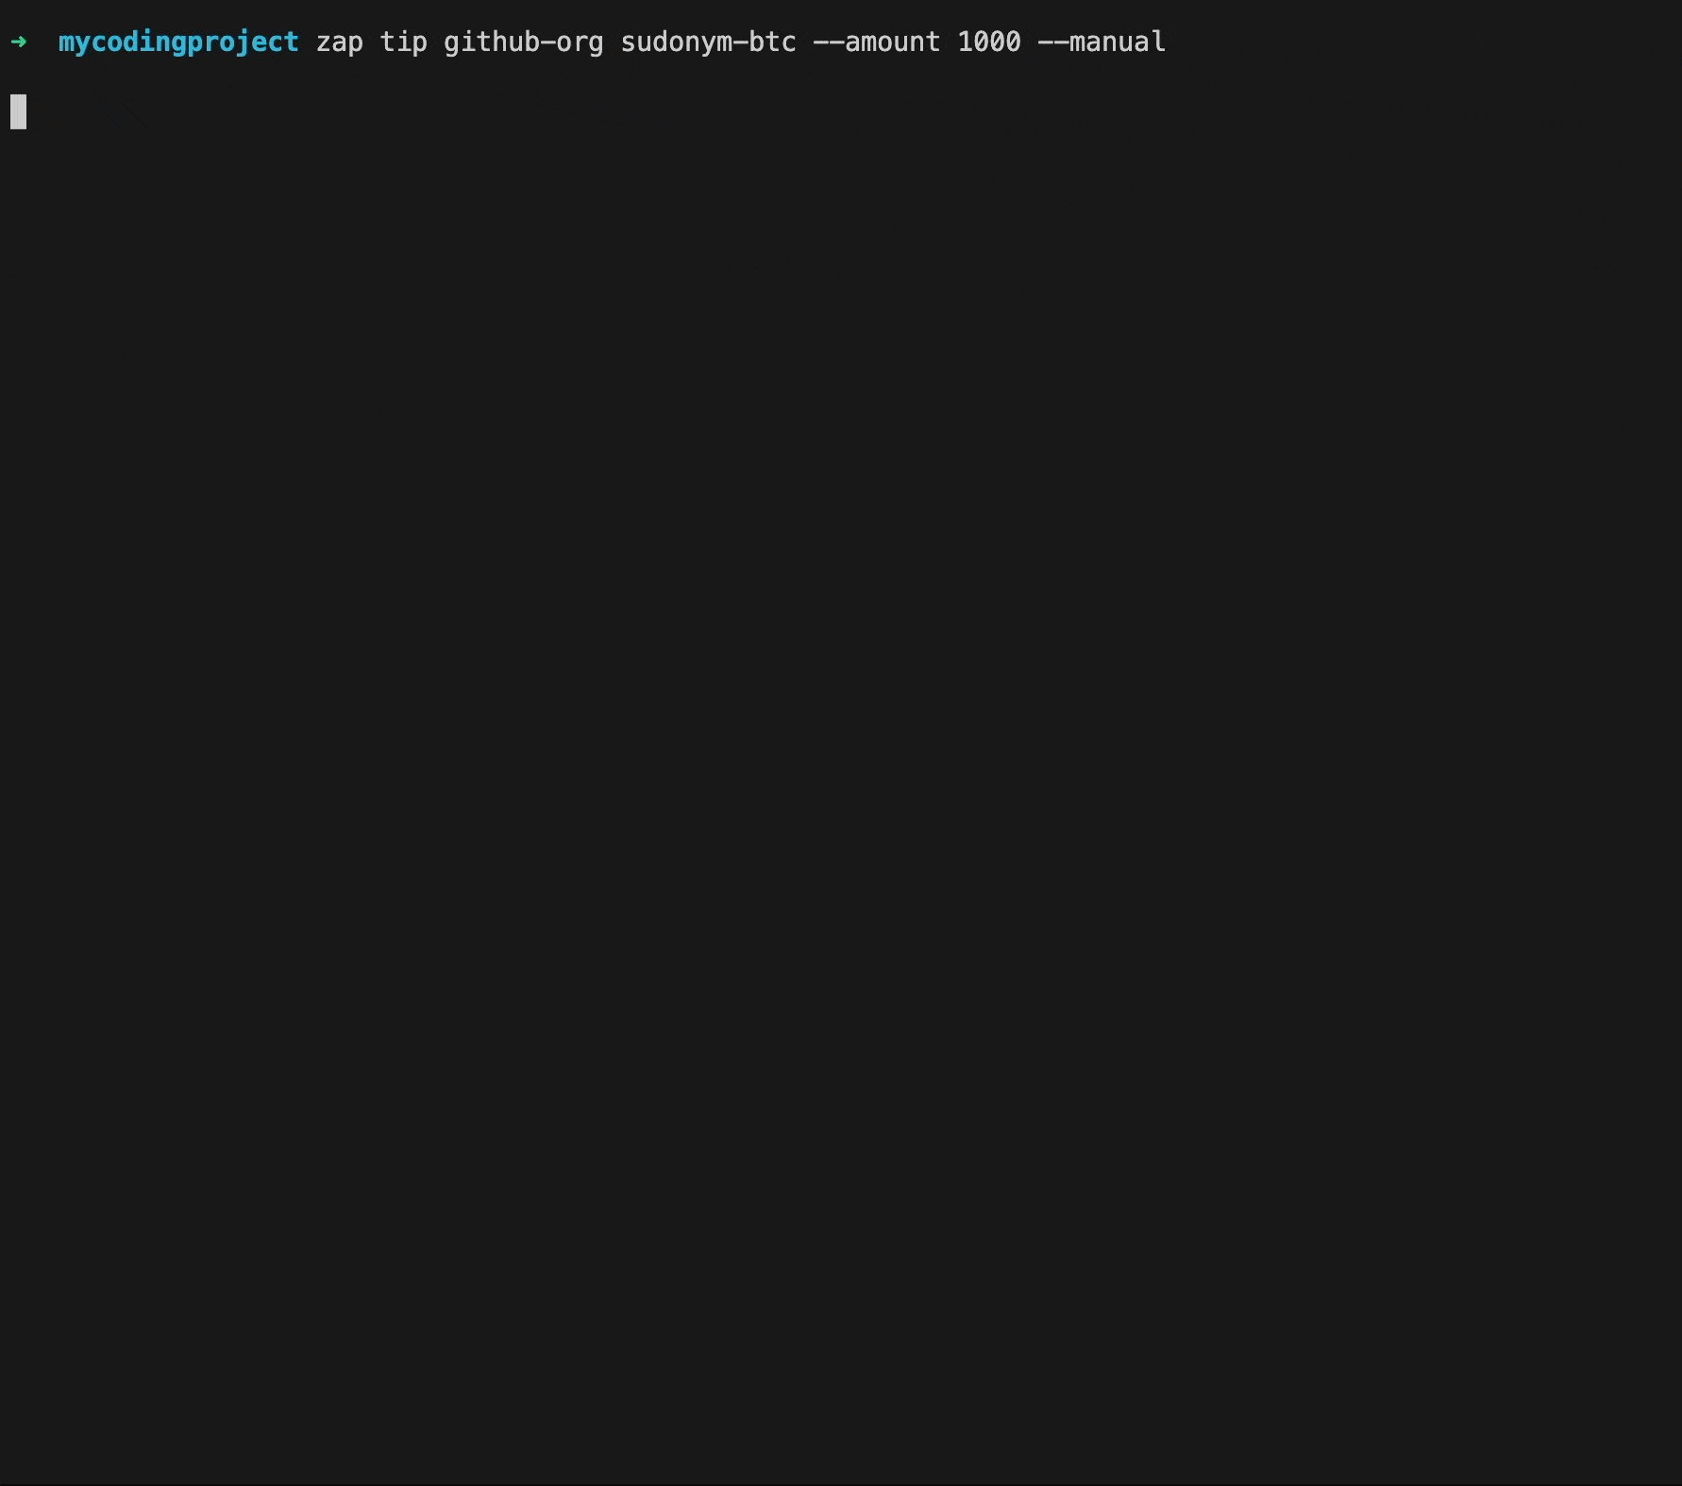Click the terminal block cursor

pos(19,111)
